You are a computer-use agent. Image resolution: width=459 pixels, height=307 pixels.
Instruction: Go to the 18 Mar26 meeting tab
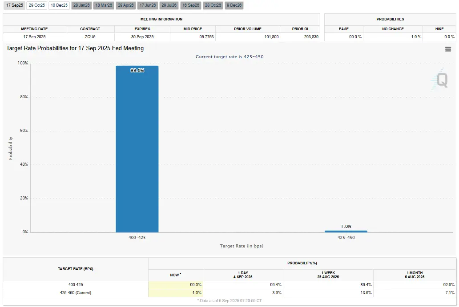104,5
